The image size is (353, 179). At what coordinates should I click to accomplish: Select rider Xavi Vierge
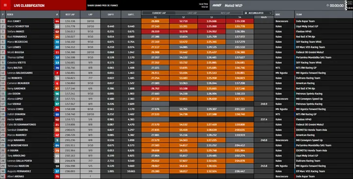(x=14, y=104)
